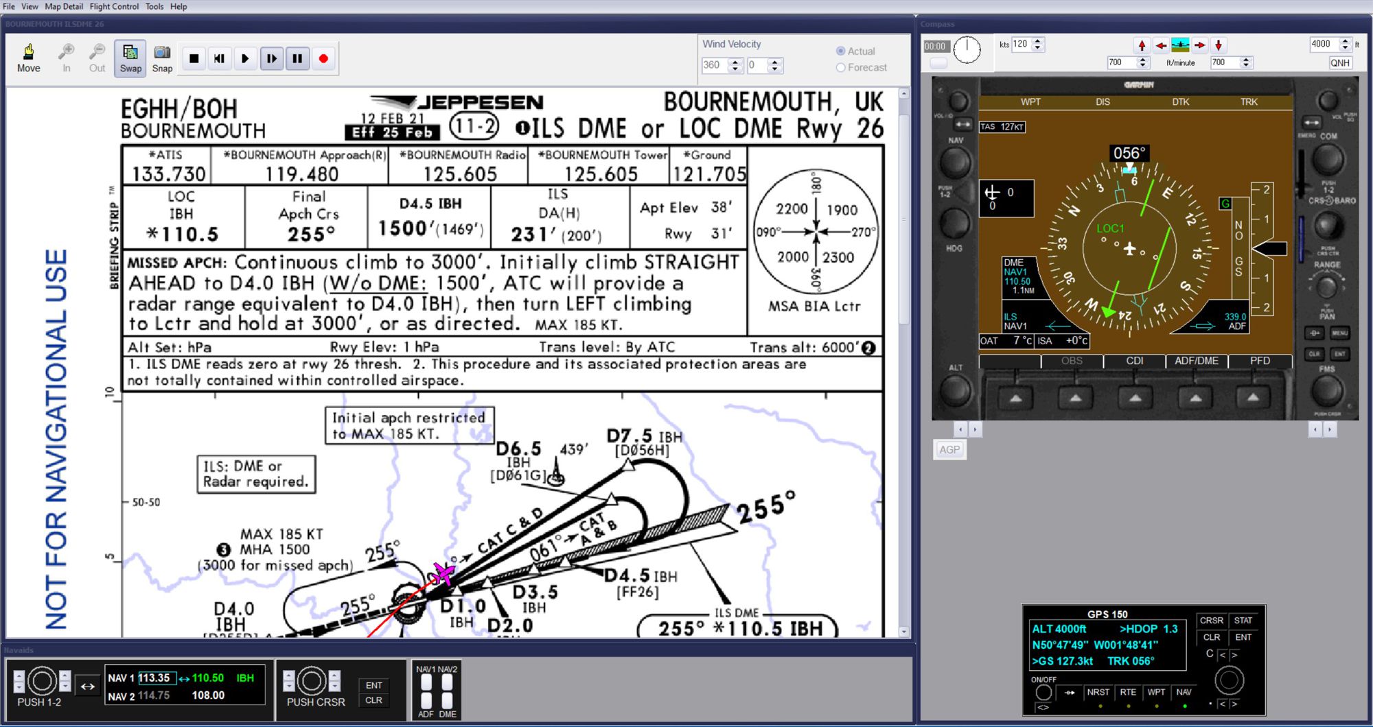
Task: Click the Snap camera tool
Action: tap(162, 58)
